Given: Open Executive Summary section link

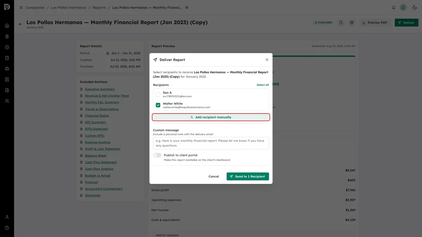Looking at the screenshot, I should (x=100, y=89).
